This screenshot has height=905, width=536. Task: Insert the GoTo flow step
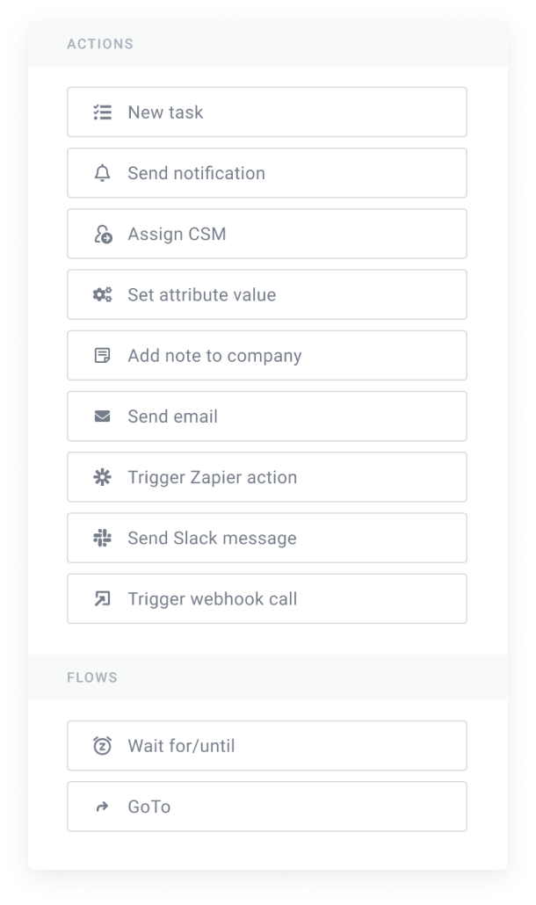click(x=266, y=807)
